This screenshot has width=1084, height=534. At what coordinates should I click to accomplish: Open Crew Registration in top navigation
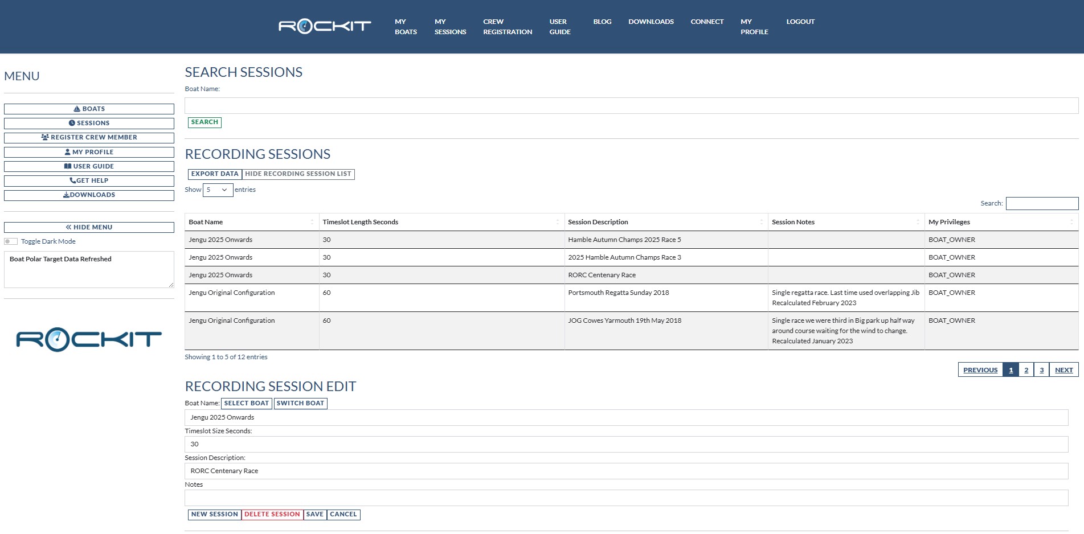point(507,27)
